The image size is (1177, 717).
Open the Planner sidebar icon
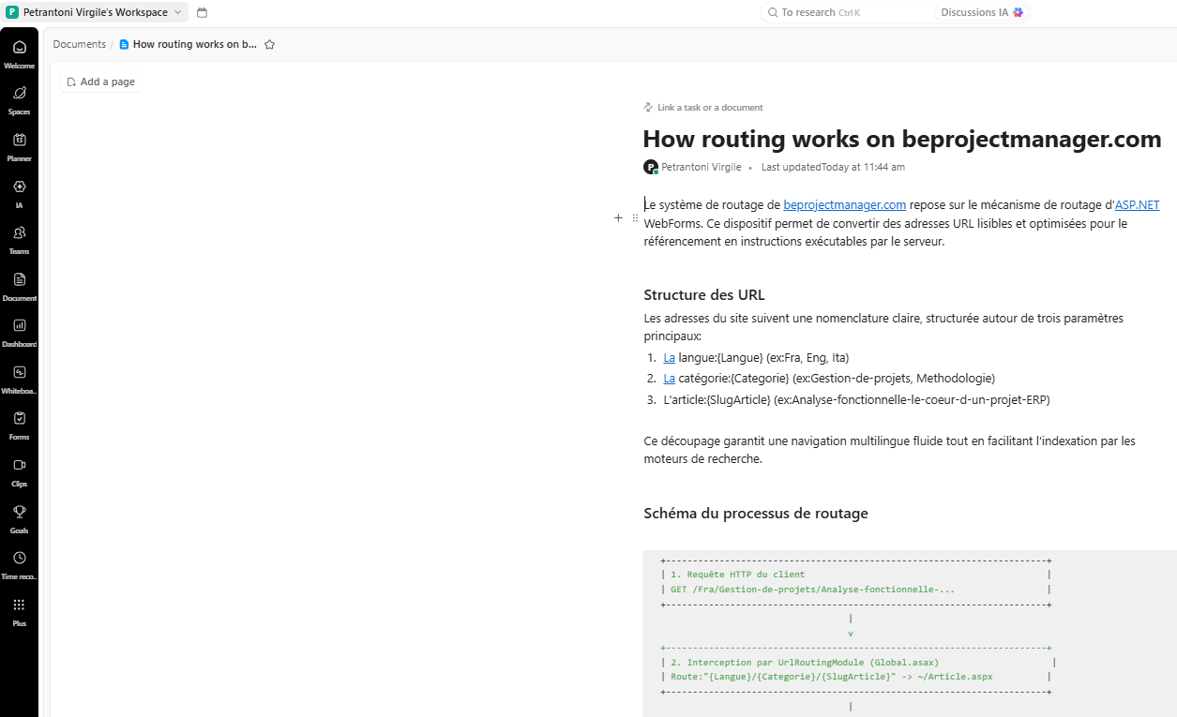(x=19, y=140)
